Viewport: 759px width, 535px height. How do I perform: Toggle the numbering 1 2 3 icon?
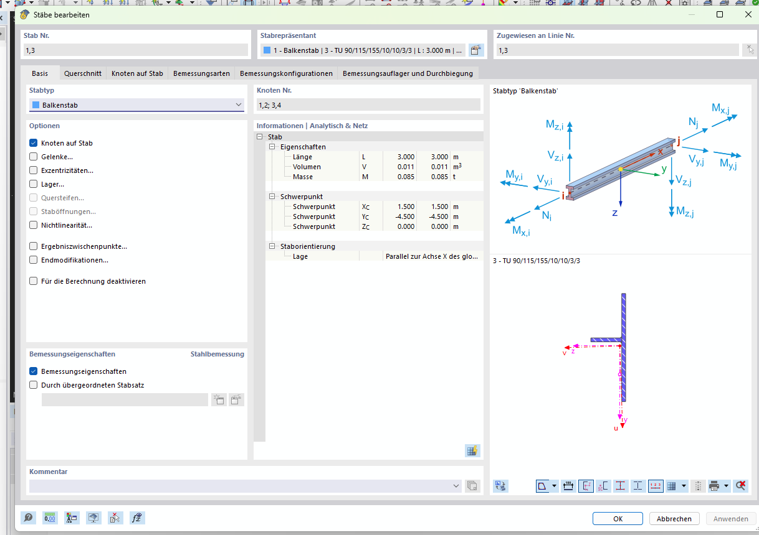656,486
